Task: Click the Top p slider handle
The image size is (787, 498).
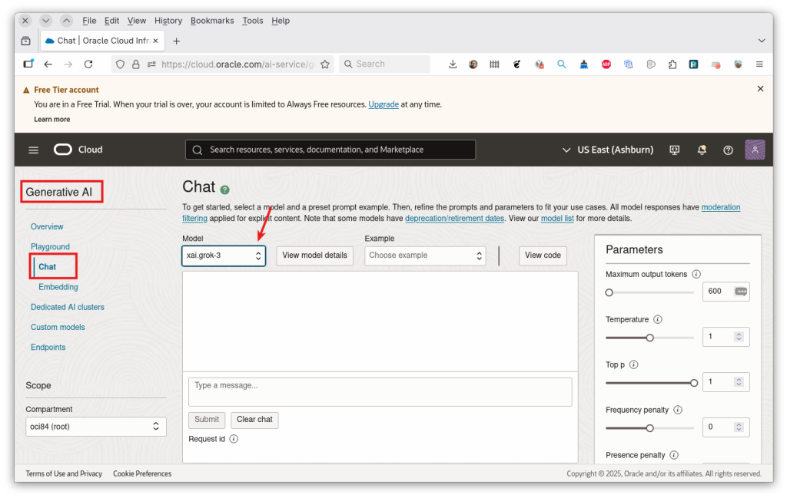Action: [x=694, y=383]
